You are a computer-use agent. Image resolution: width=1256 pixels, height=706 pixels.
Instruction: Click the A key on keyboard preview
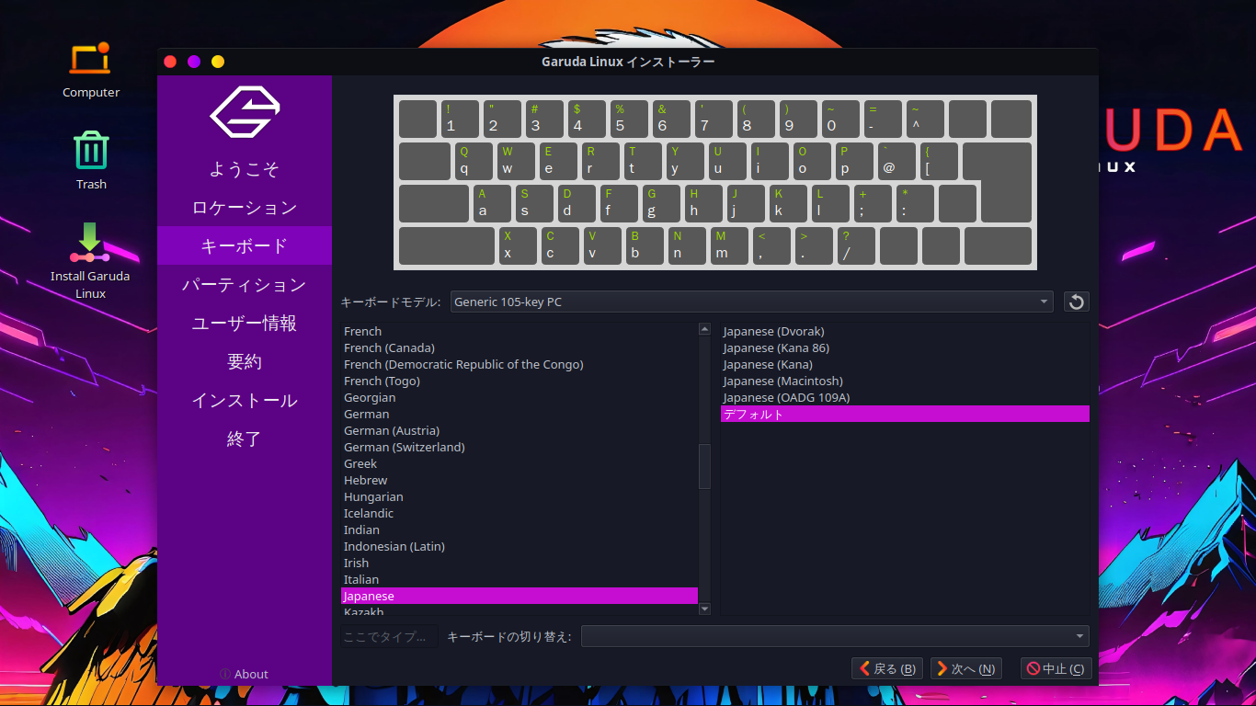[x=492, y=203]
